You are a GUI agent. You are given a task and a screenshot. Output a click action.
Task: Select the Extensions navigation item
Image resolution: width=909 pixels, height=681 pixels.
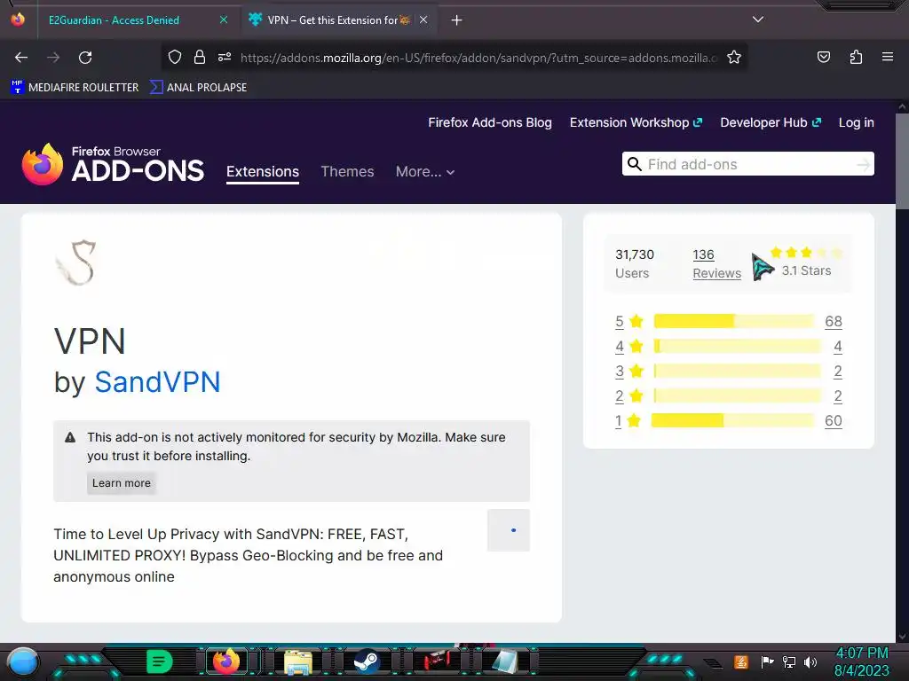coord(263,172)
